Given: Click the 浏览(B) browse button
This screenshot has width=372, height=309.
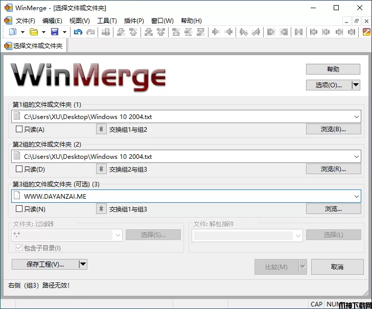Looking at the screenshot, I should click(x=333, y=129).
